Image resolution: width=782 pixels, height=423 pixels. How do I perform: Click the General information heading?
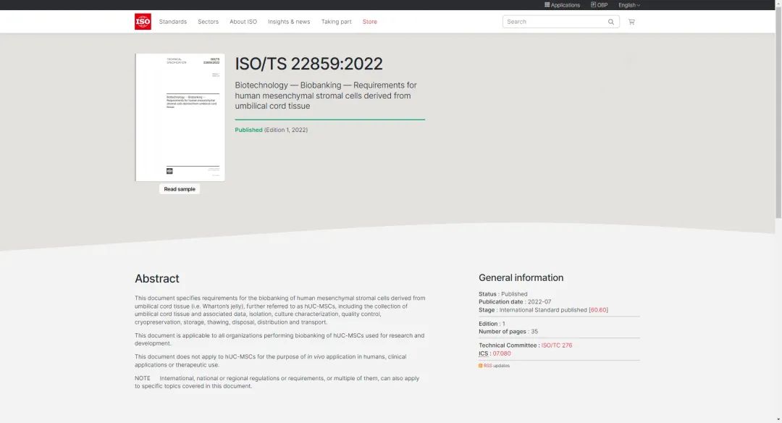click(x=521, y=278)
